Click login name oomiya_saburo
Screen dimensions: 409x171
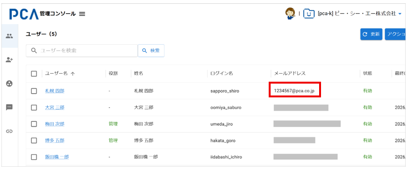click(x=226, y=107)
